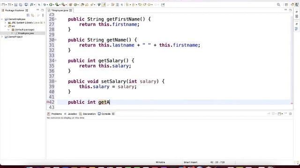Open the External Tools dropdown arrow
Screen dimensions: 300x168
pyautogui.click(x=66, y=5)
